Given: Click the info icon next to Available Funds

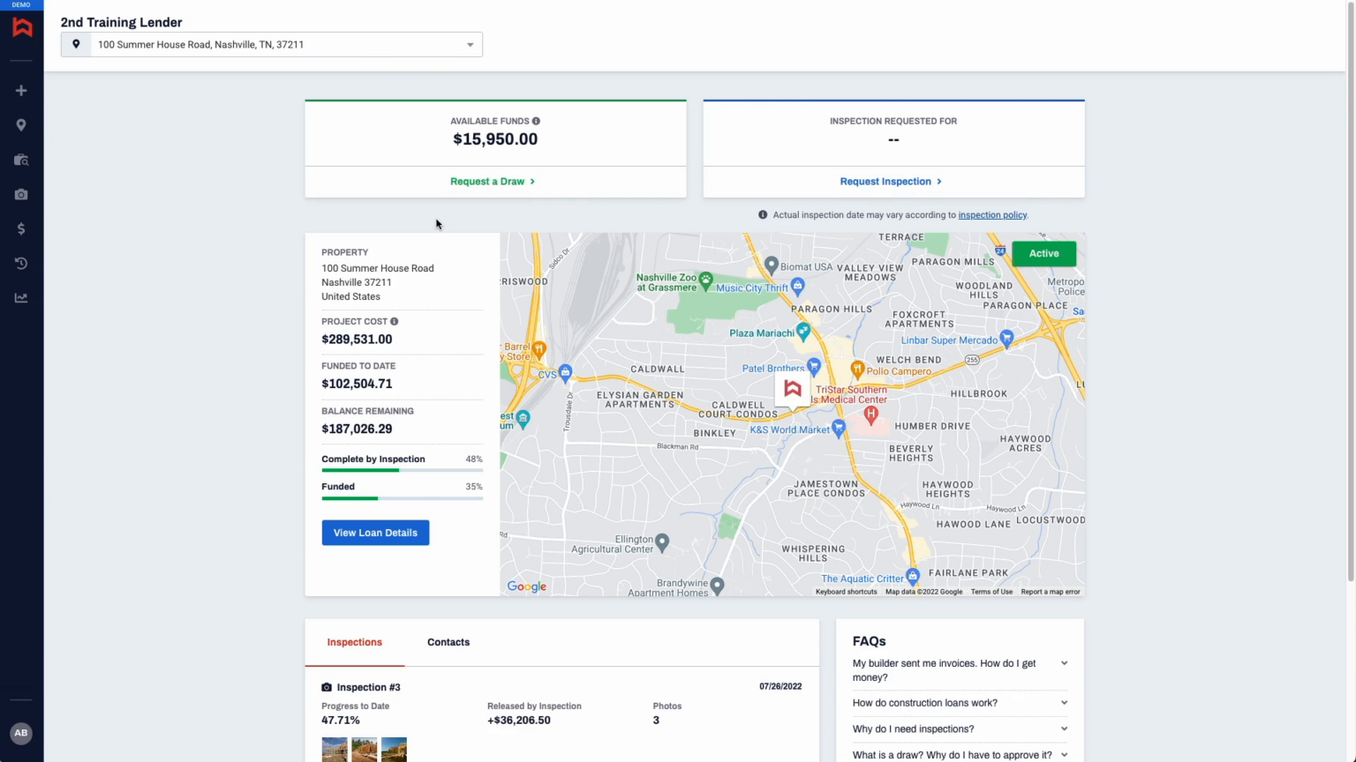Looking at the screenshot, I should coord(538,121).
